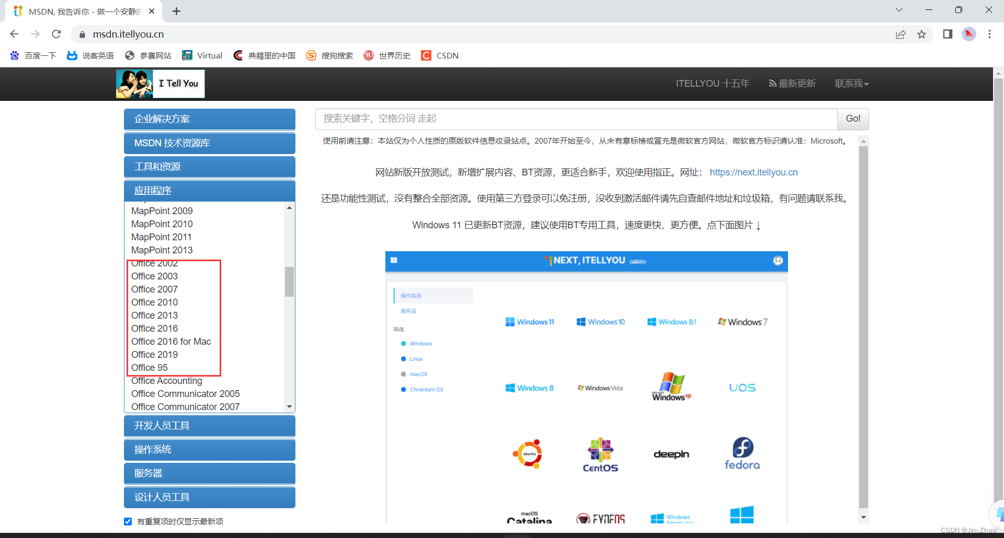Open browser side panel icon
1004x538 pixels.
[948, 34]
